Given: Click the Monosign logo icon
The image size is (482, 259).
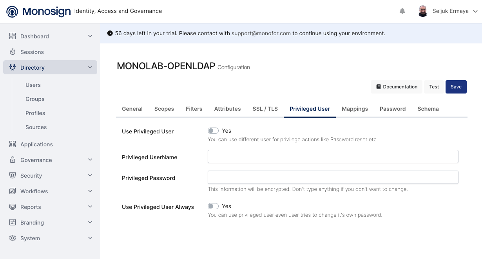Looking at the screenshot, I should pyautogui.click(x=12, y=12).
